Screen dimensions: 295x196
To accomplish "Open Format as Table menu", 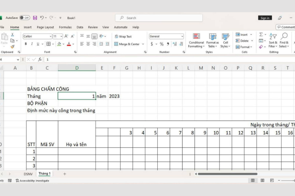I will [213, 40].
